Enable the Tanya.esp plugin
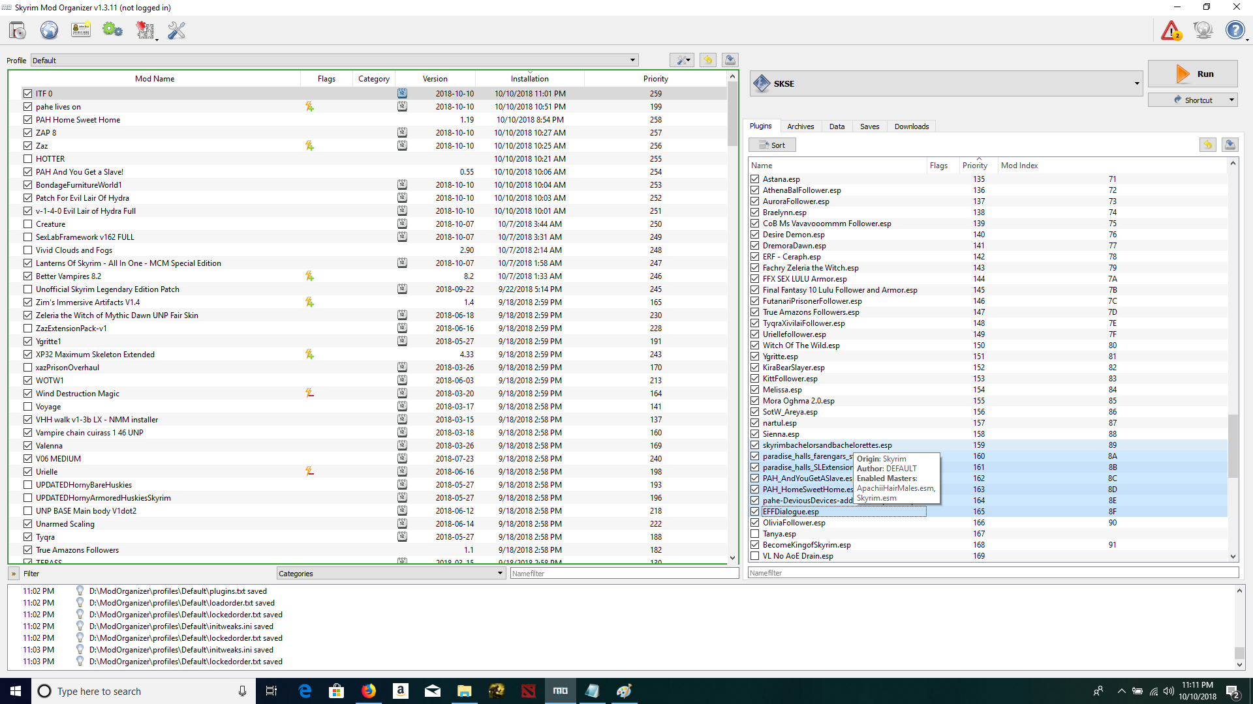Screen dimensions: 1253x704 [x=755, y=533]
